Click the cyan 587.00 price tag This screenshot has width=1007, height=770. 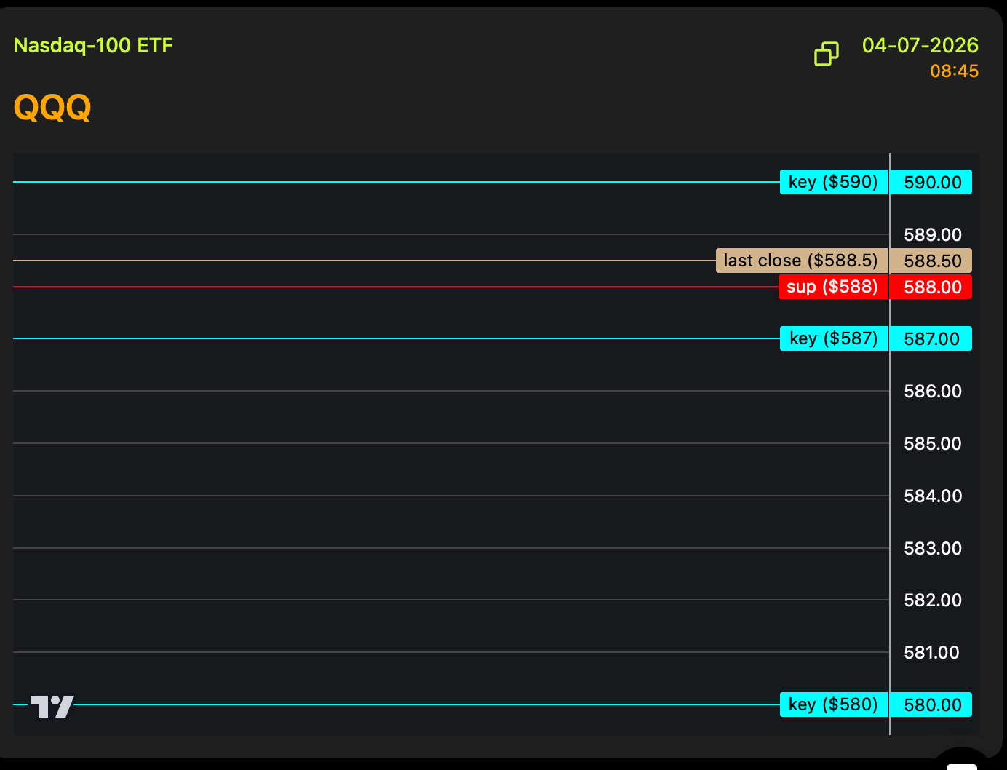coord(931,339)
